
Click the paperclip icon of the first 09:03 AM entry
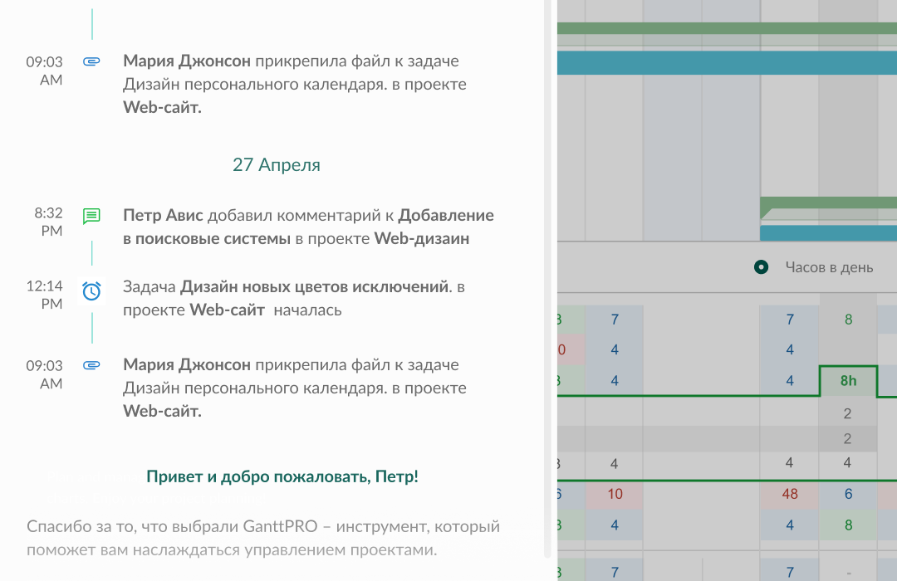click(91, 61)
